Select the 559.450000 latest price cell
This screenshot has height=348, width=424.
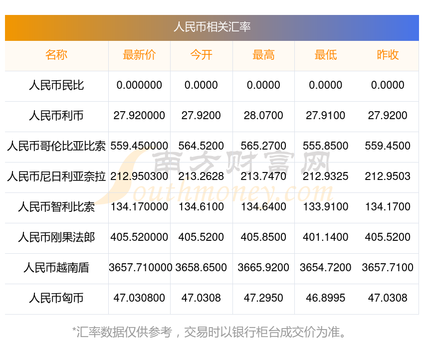139,146
